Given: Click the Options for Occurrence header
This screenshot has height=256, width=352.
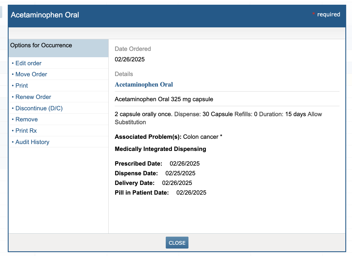Looking at the screenshot, I should [x=41, y=45].
